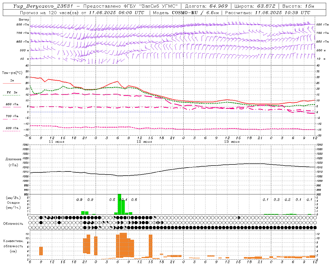This screenshot has width=330, height=264.
Task: Select the 0.6 precipitation total value
Action: coord(134,200)
